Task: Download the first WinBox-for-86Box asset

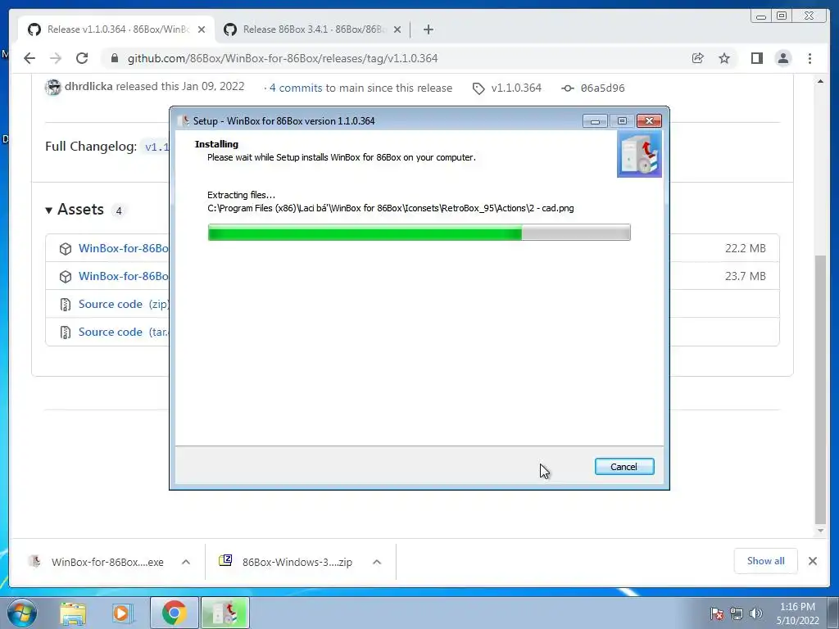Action: pos(123,248)
